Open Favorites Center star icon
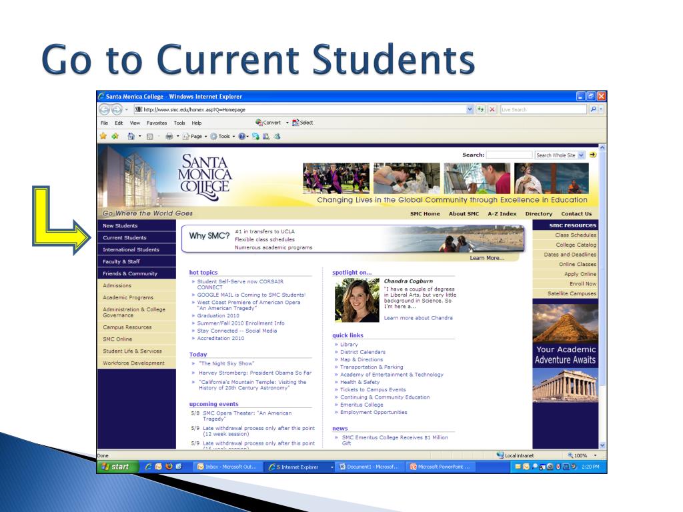This screenshot has width=683, height=512. pyautogui.click(x=103, y=136)
